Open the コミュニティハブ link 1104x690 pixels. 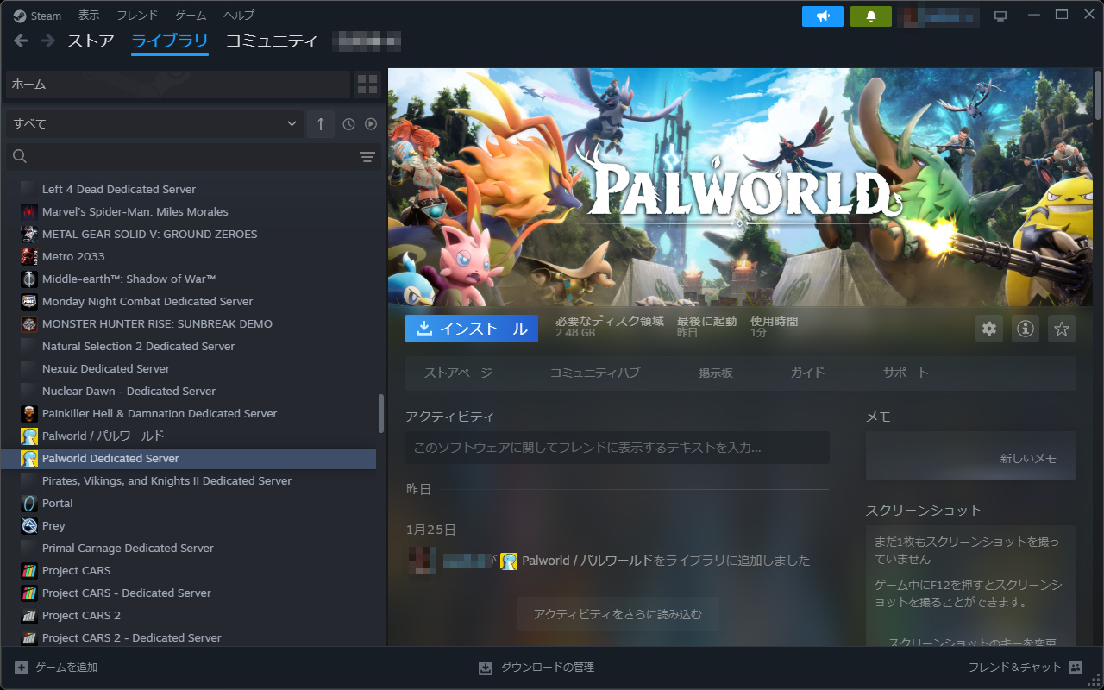(x=595, y=373)
